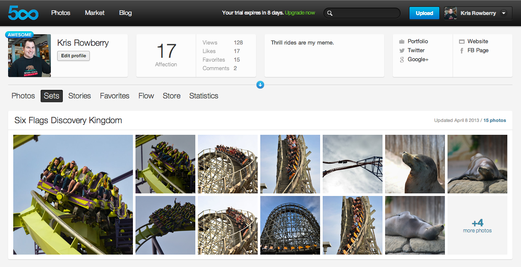This screenshot has width=521, height=267.
Task: Open Kris Rowberry account dropdown arrow
Action: (503, 13)
